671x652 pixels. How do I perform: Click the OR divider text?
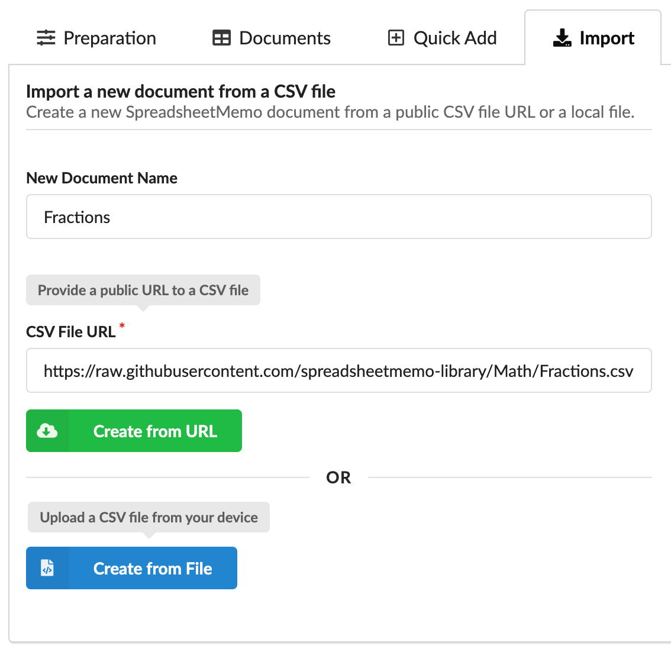(x=338, y=477)
